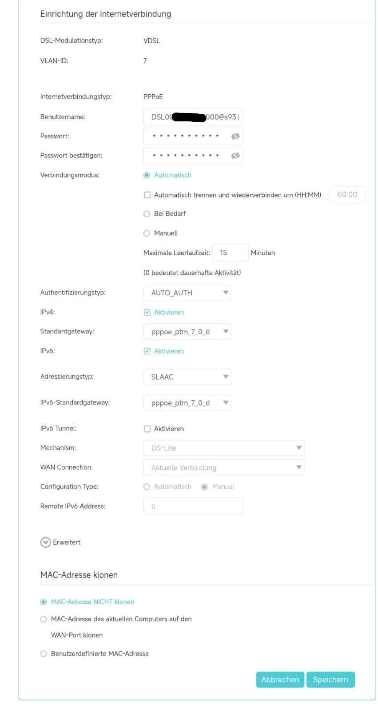Select Benutzerdefinierte MAC-Adresse option
Image resolution: width=378 pixels, height=711 pixels.
[44, 654]
